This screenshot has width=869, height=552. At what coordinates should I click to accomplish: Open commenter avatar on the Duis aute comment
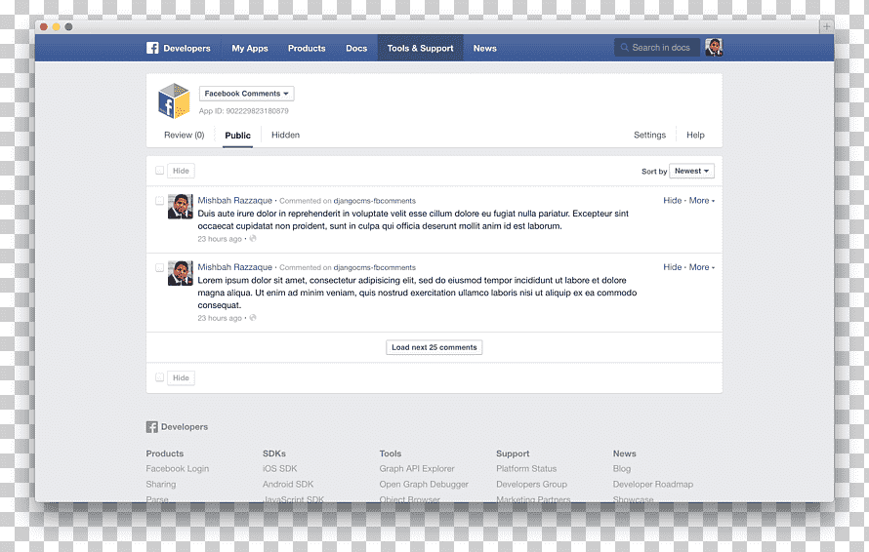click(x=180, y=207)
